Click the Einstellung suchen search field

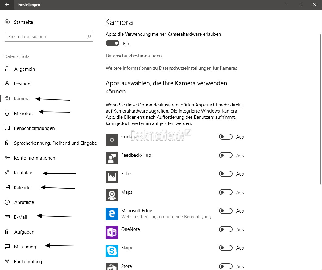(x=49, y=37)
